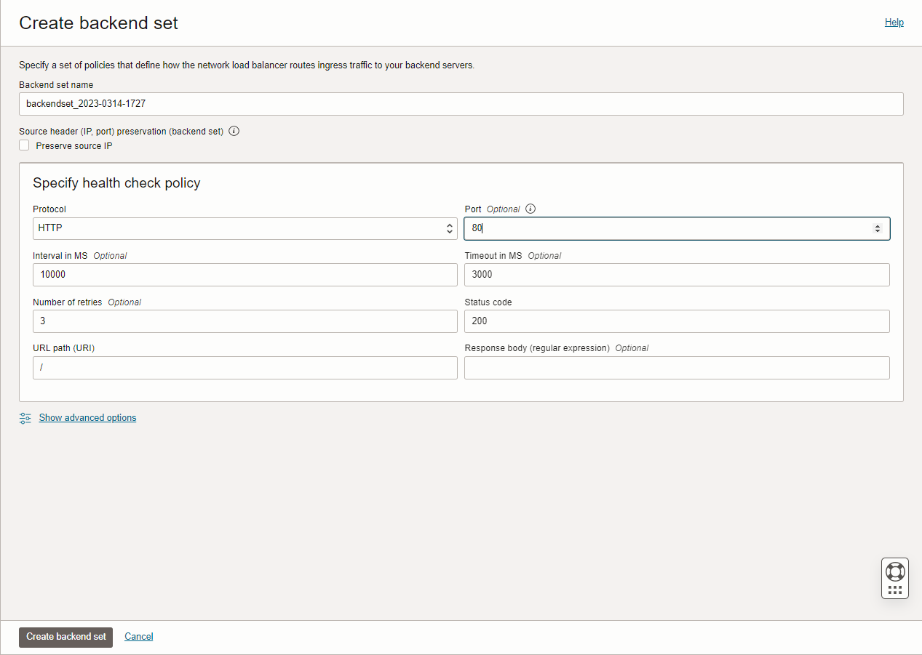Open the Help link in the header

pos(894,22)
